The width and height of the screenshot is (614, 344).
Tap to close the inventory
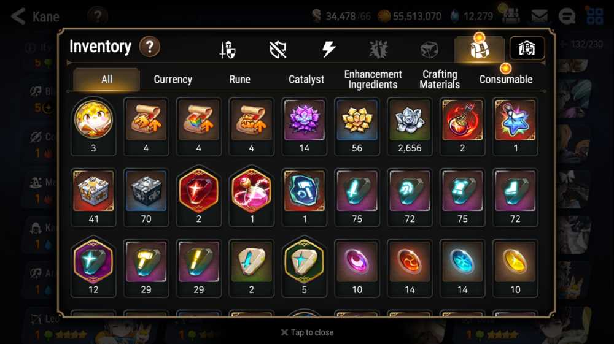tap(308, 332)
